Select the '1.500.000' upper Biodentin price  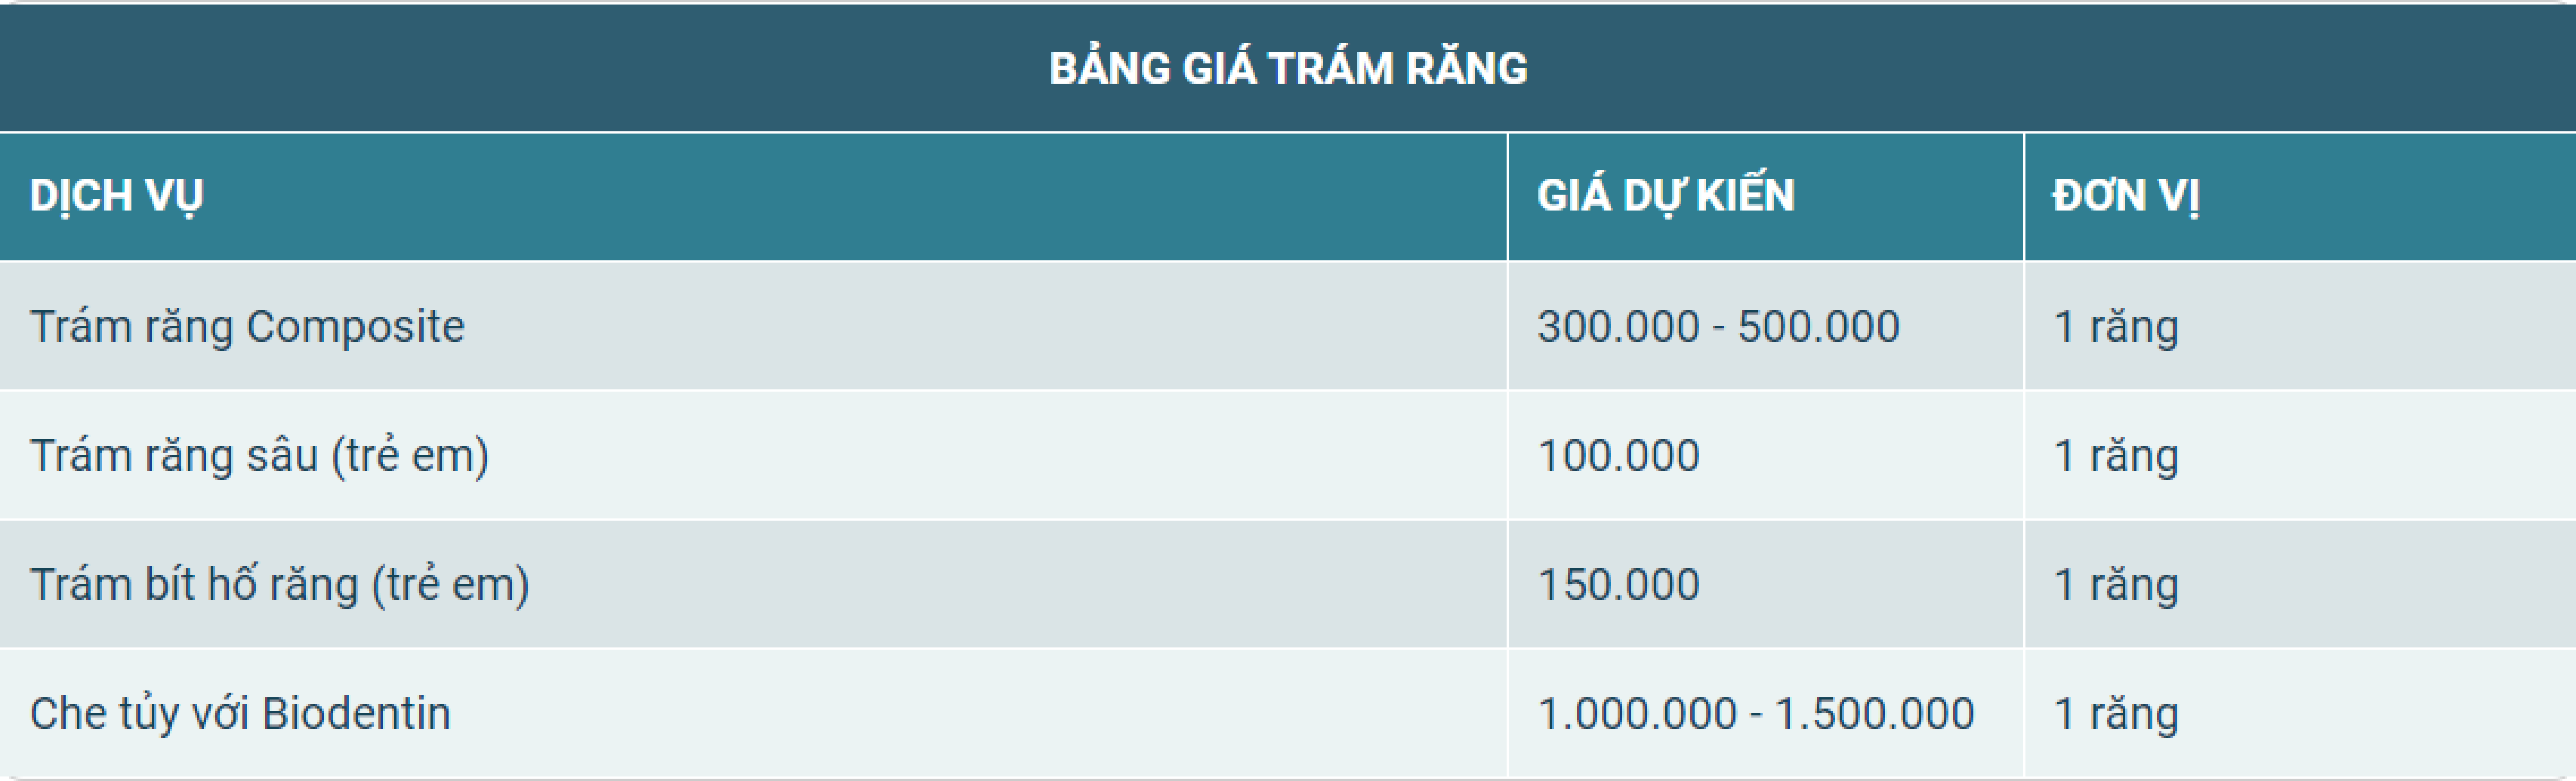click(1874, 713)
